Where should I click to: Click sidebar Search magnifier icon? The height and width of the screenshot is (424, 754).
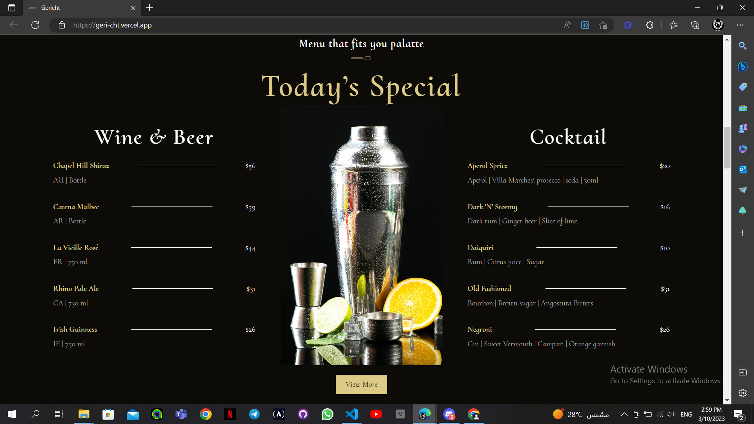(742, 46)
